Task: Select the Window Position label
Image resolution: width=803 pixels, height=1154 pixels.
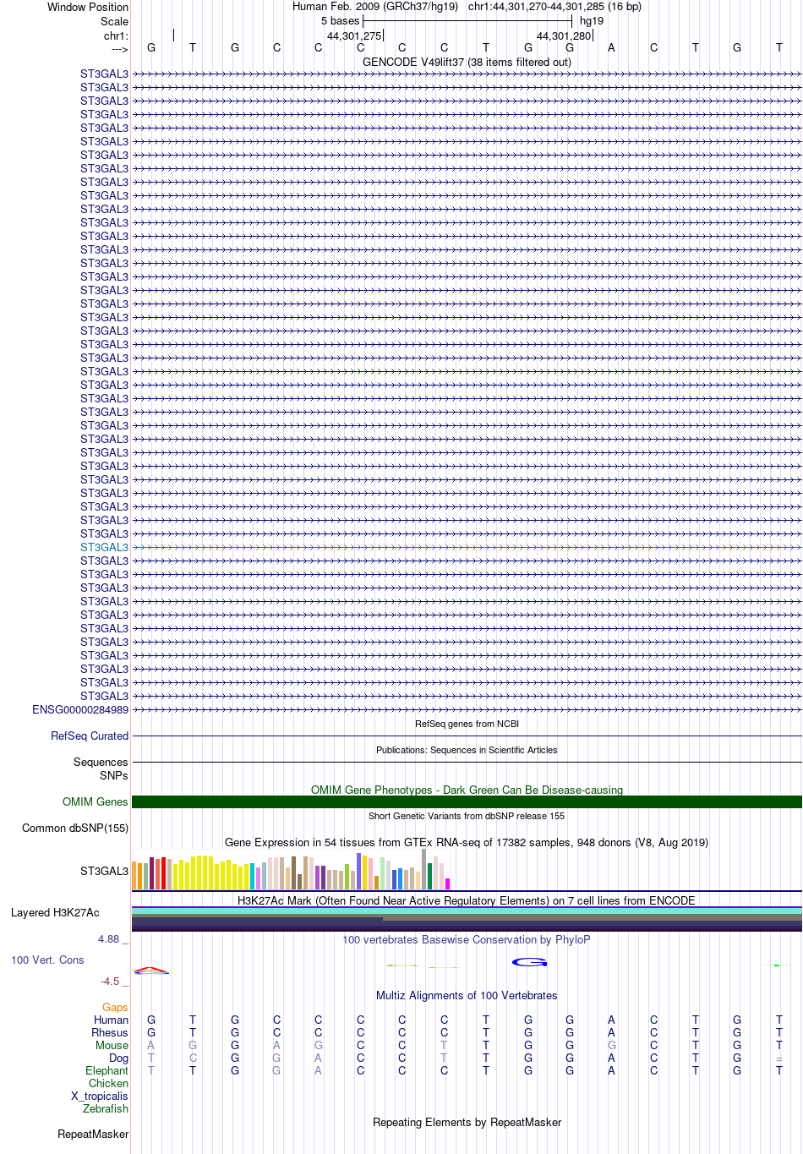Action: pyautogui.click(x=88, y=7)
